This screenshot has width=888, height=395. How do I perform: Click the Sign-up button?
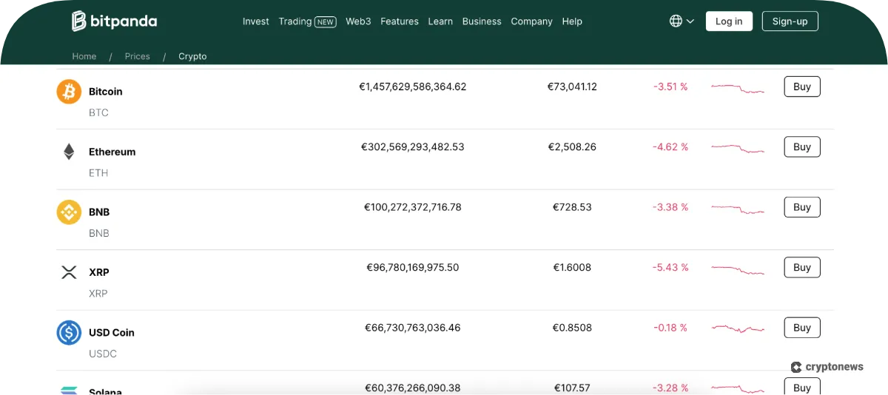790,21
